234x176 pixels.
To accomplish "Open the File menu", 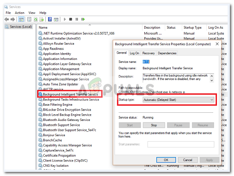I will tap(8, 13).
